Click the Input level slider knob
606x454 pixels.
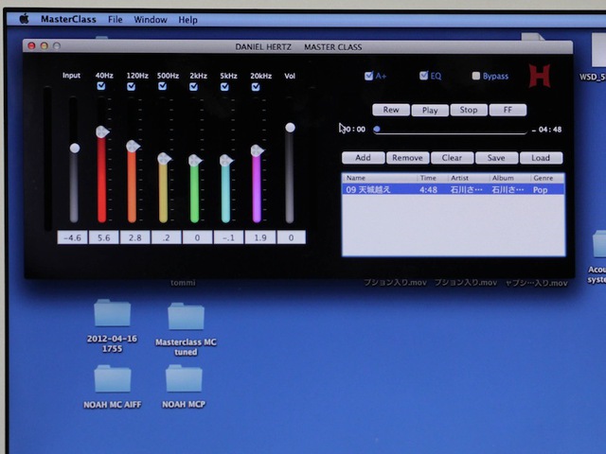click(x=75, y=148)
